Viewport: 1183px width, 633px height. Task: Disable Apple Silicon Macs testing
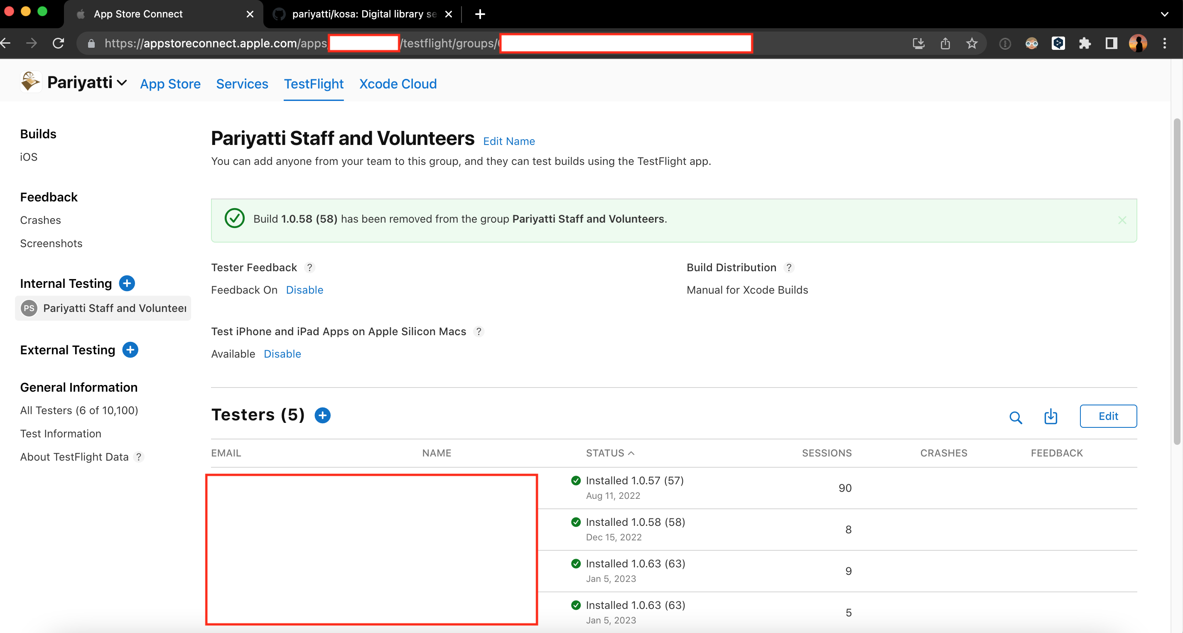[x=282, y=354]
